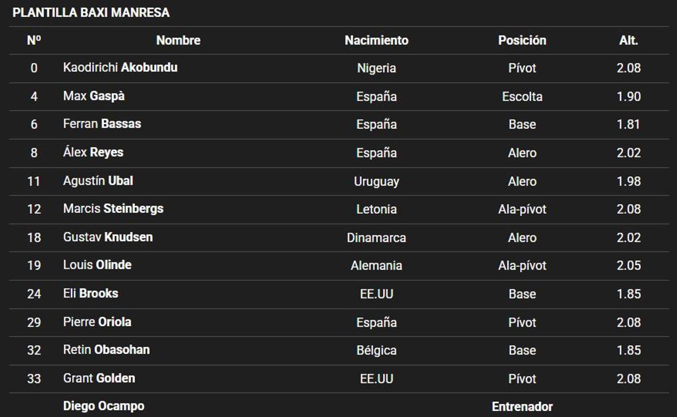Click the Posición column header
Image resolution: width=677 pixels, height=417 pixels.
pos(522,41)
